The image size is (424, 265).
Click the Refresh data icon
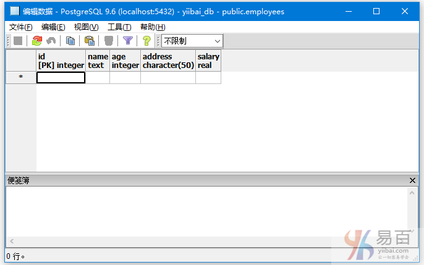pyautogui.click(x=37, y=41)
